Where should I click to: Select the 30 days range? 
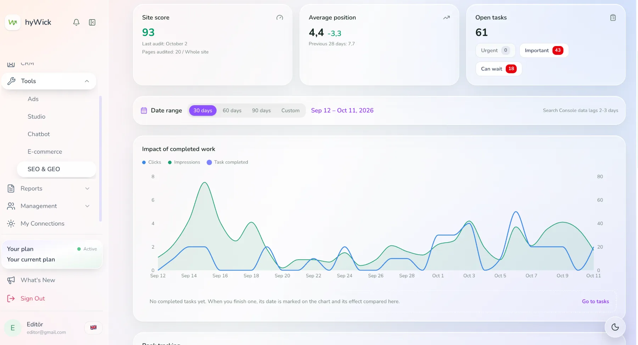point(203,111)
